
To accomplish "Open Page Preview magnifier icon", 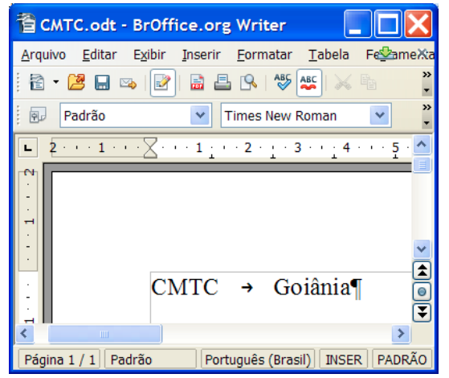I will (x=248, y=83).
